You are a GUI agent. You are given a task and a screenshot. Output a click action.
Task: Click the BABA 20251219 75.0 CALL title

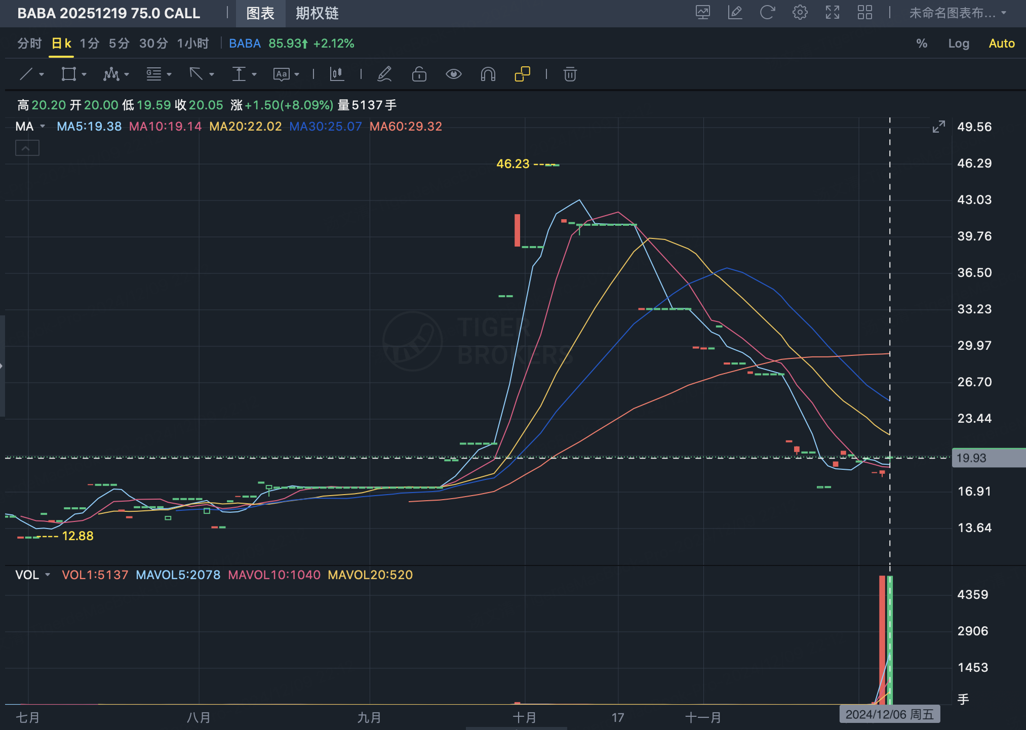click(109, 13)
